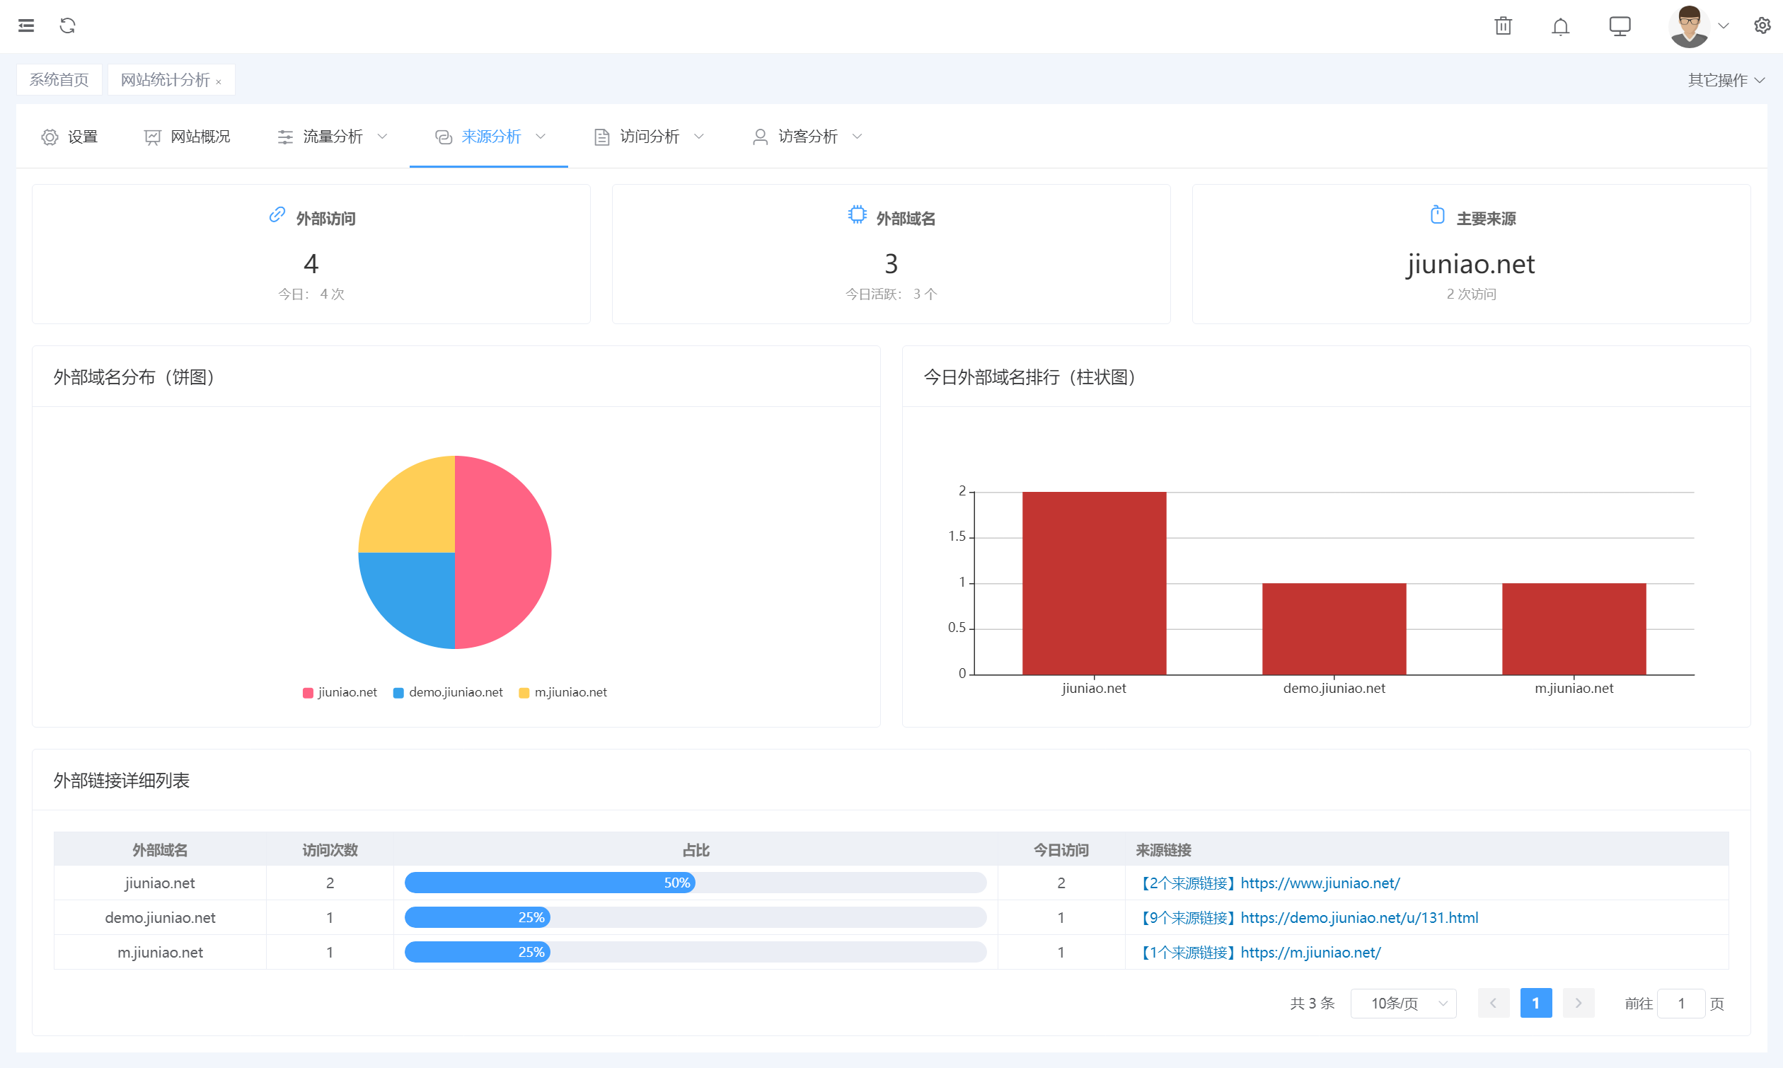The height and width of the screenshot is (1068, 1783).
Task: Close the 网站统计分析 tab
Action: click(x=219, y=82)
